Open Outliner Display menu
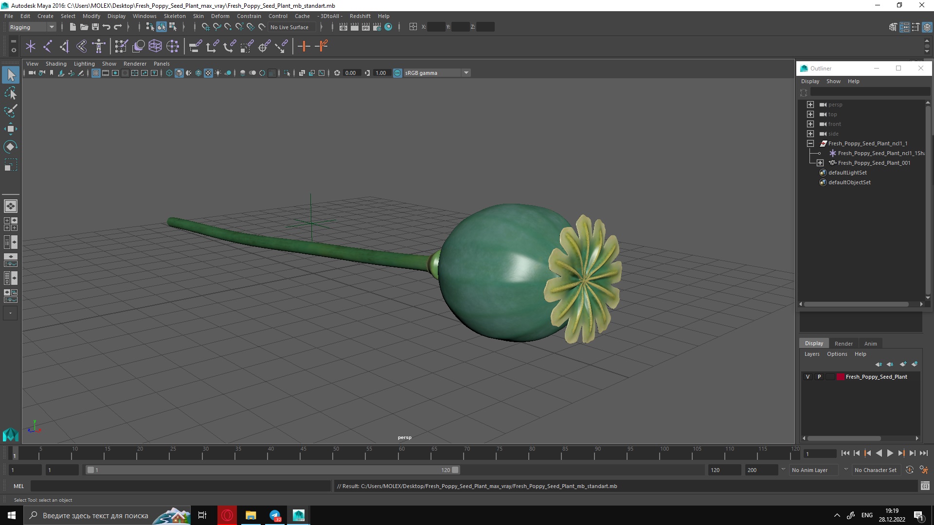 coord(810,82)
